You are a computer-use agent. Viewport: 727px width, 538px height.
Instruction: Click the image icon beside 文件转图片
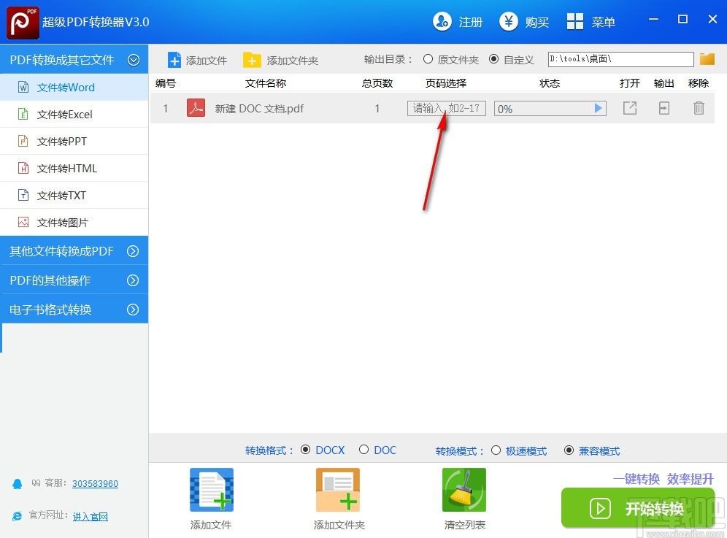(x=23, y=222)
